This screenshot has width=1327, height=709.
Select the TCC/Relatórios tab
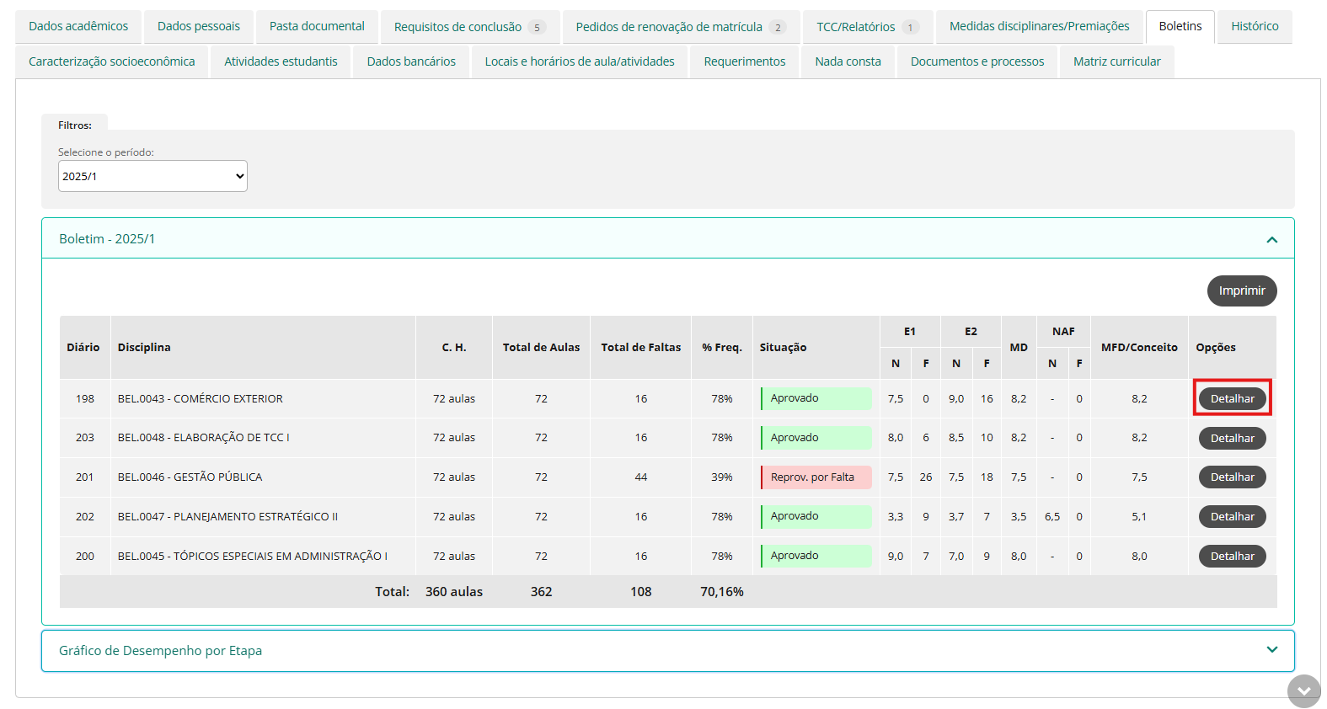pos(867,27)
